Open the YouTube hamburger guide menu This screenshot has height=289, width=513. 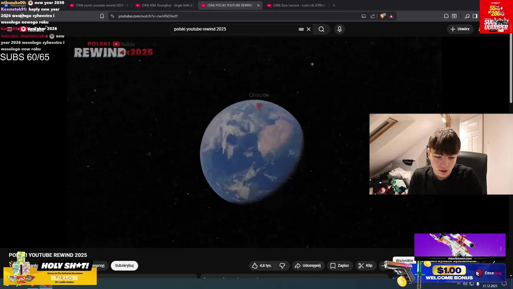(x=9, y=29)
